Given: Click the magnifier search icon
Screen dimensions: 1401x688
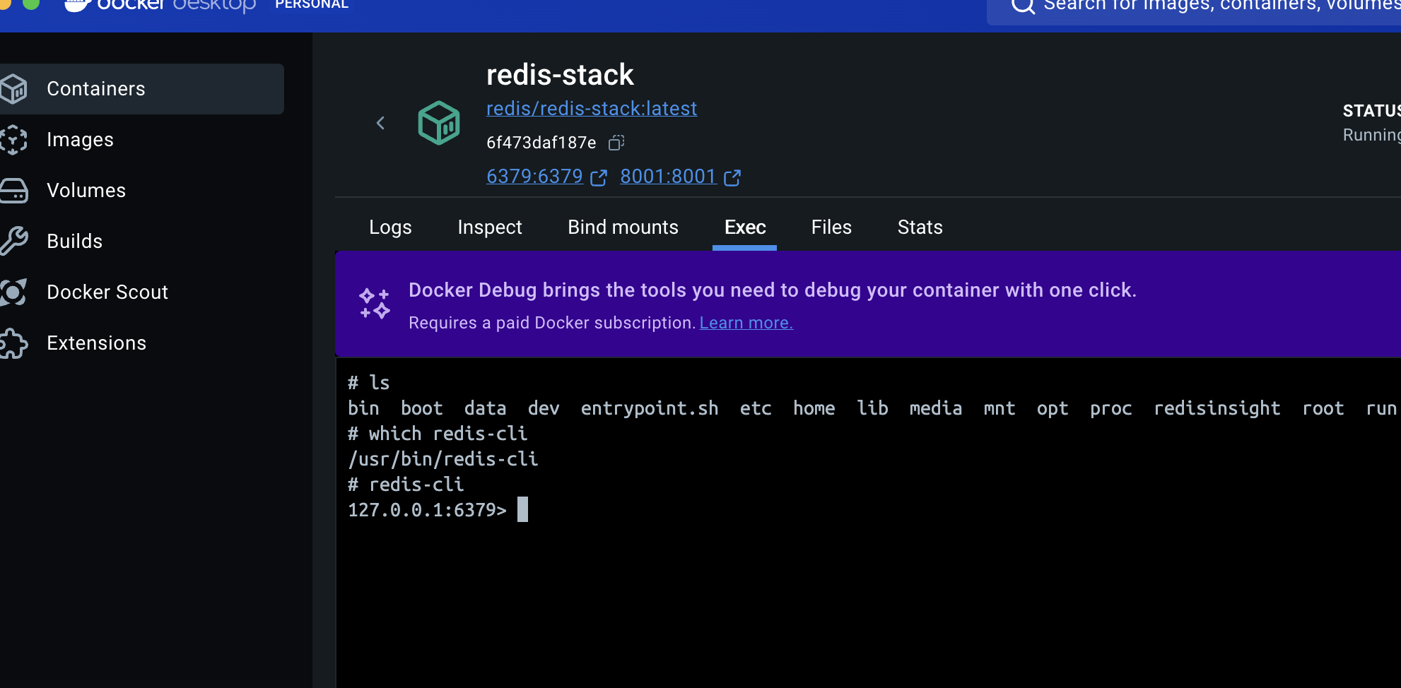Looking at the screenshot, I should click(x=1023, y=6).
